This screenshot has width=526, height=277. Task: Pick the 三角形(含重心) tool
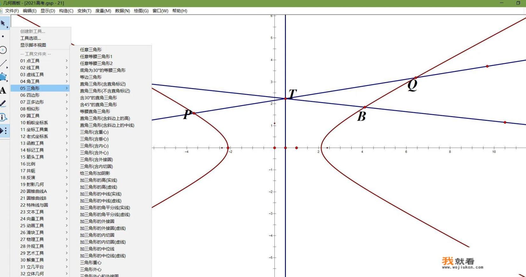[x=94, y=132]
